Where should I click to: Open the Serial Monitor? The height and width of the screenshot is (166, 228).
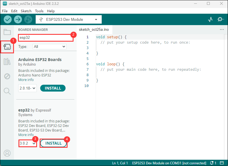coord(220,19)
